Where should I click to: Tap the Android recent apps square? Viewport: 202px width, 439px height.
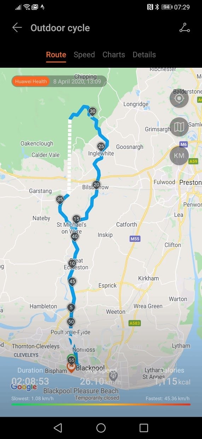pos(144,428)
